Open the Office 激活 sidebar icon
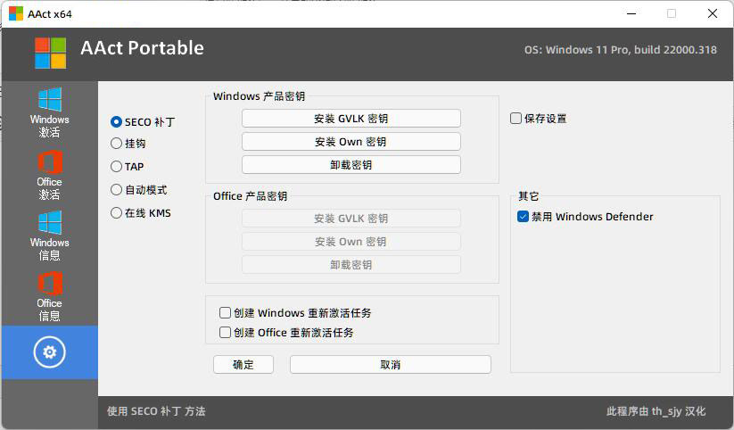Image resolution: width=734 pixels, height=430 pixels. point(49,174)
